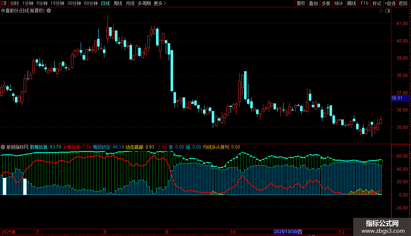The image size is (411, 236).
Task: Open the 中直股份 chart settings dropdown
Action: (x=49, y=11)
